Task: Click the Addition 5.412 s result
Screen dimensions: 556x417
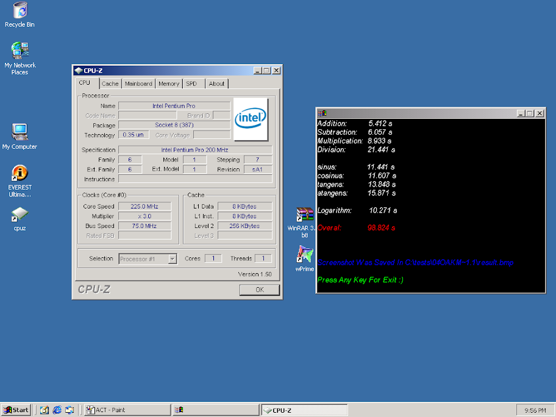Action: 355,123
